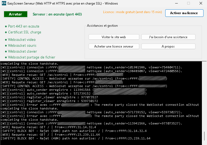Image resolution: width=207 pixels, height=145 pixels.
Task: Click the console vertical scrollbar thumb
Action: click(204, 136)
